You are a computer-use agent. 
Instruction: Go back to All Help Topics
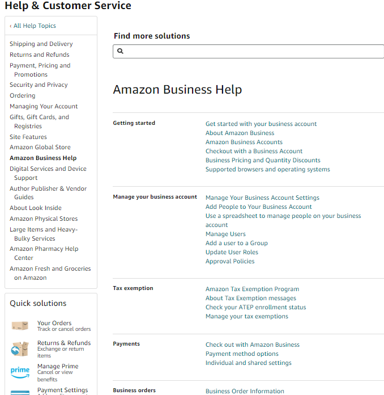(x=35, y=26)
